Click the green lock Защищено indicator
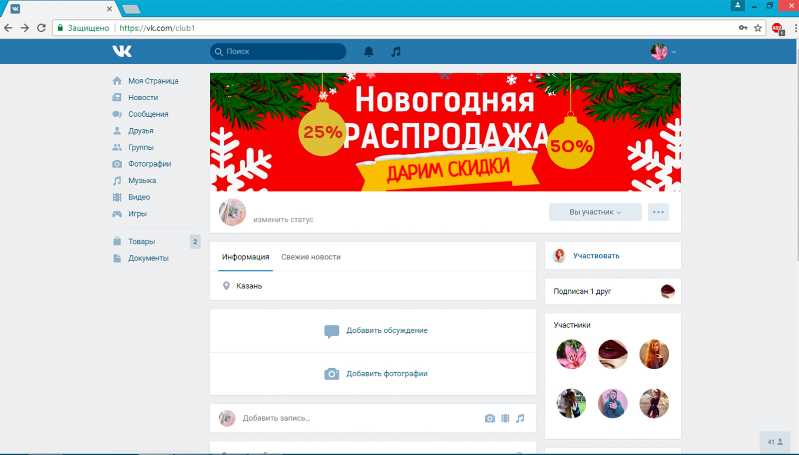Viewport: 799px width, 455px height. tap(83, 28)
